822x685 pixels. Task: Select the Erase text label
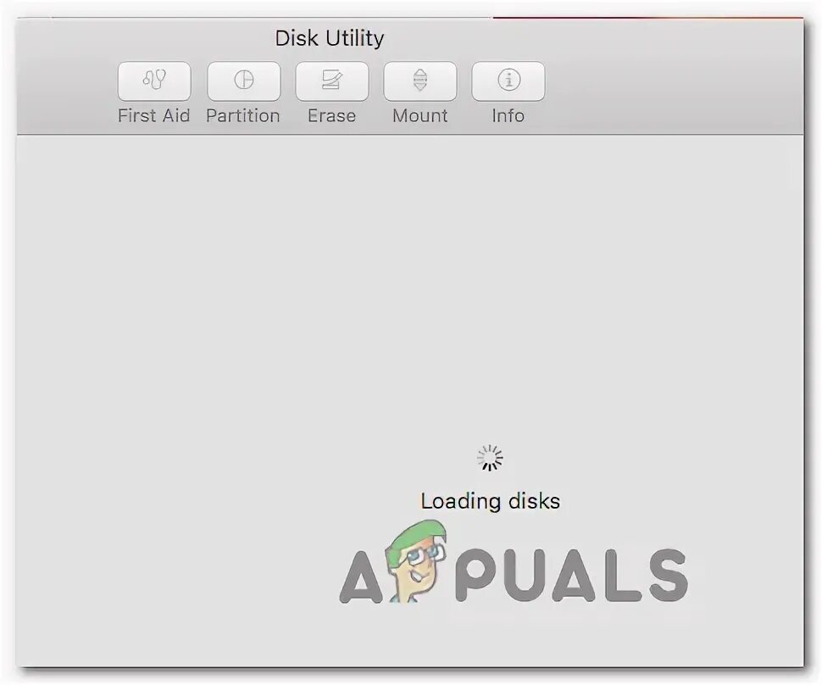click(x=332, y=115)
